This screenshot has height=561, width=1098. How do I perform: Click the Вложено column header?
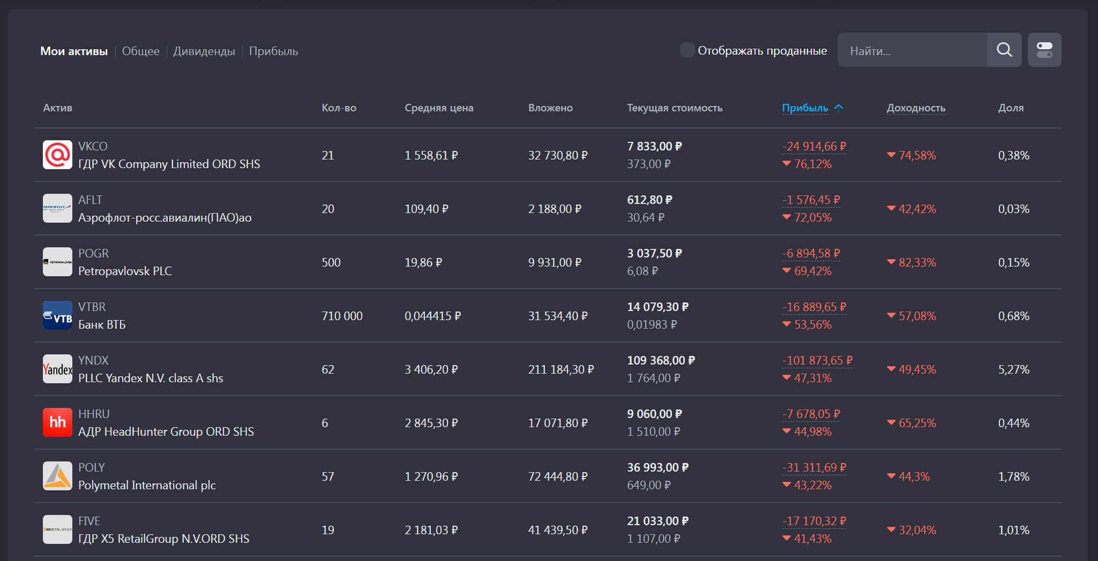(551, 108)
